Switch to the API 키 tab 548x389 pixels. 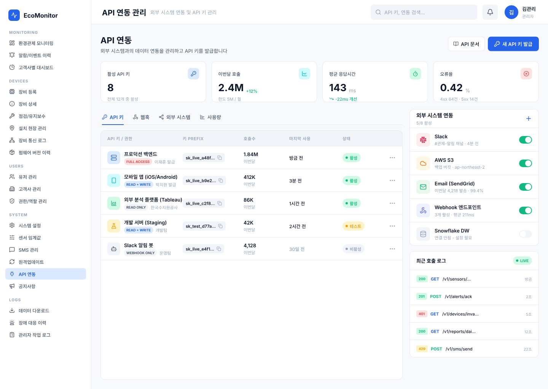pos(113,117)
